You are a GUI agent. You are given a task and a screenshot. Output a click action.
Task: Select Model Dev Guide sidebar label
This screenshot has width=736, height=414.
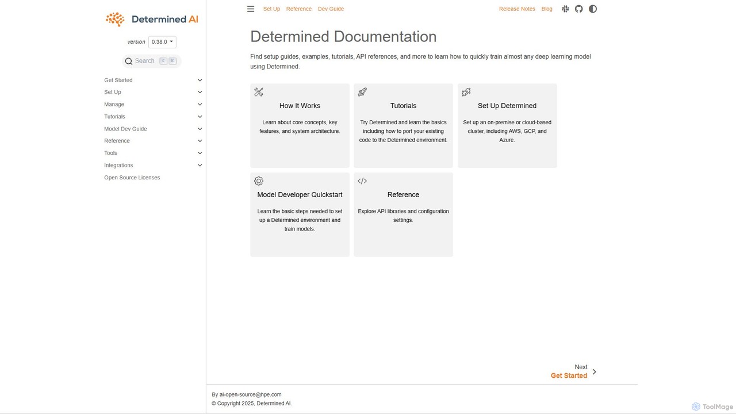pyautogui.click(x=125, y=129)
